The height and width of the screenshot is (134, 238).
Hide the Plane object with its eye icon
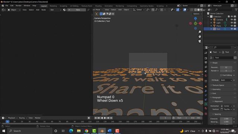[x=232, y=26]
